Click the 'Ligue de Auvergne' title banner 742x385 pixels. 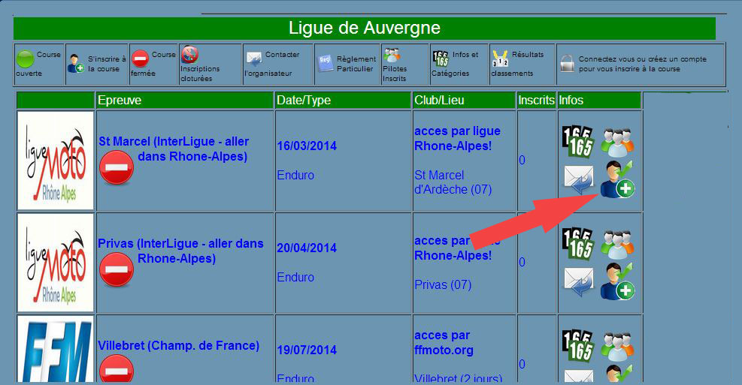click(x=365, y=28)
